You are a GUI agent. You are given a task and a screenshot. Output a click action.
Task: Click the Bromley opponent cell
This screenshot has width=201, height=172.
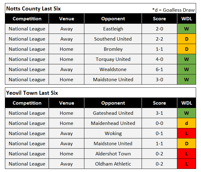pyautogui.click(x=113, y=49)
